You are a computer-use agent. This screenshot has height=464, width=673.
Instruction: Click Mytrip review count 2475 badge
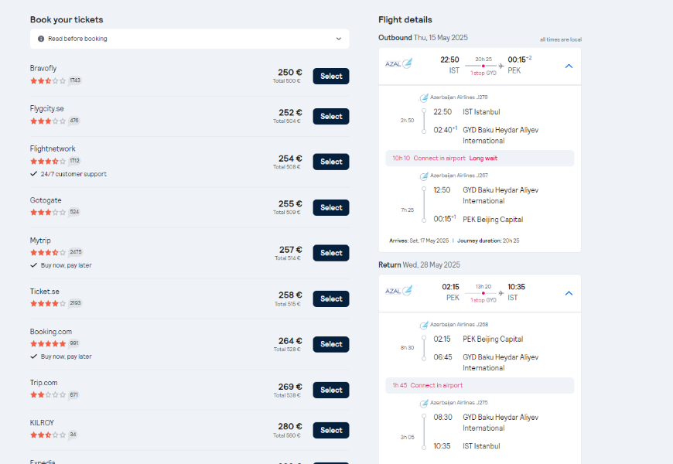pyautogui.click(x=76, y=252)
